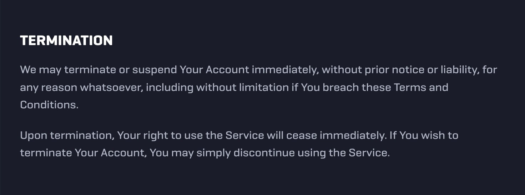Click the words "Terms and"
525x195 pixels.
pos(421,87)
